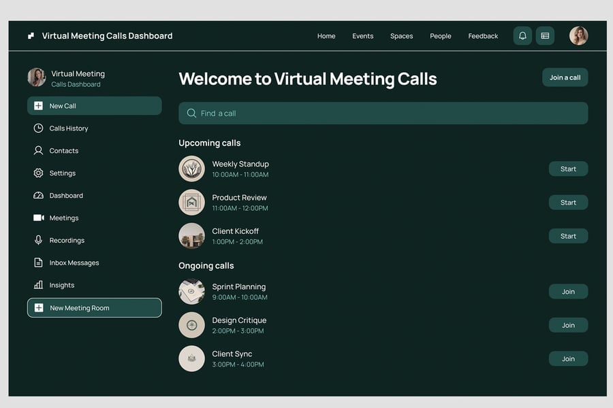Viewport: 613px width, 408px height.
Task: Open Recordings via microphone icon
Action: [38, 241]
